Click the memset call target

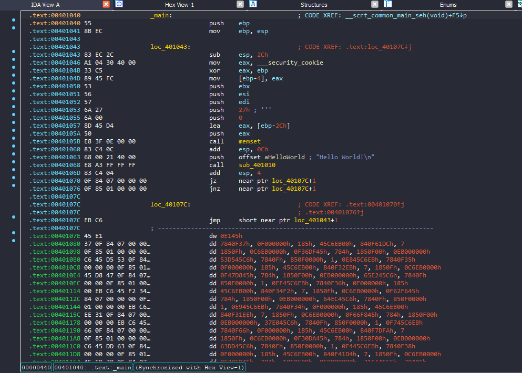pos(250,141)
